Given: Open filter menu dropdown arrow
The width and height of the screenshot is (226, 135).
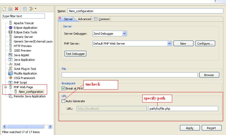Looking at the screenshot, I should click(x=36, y=9).
